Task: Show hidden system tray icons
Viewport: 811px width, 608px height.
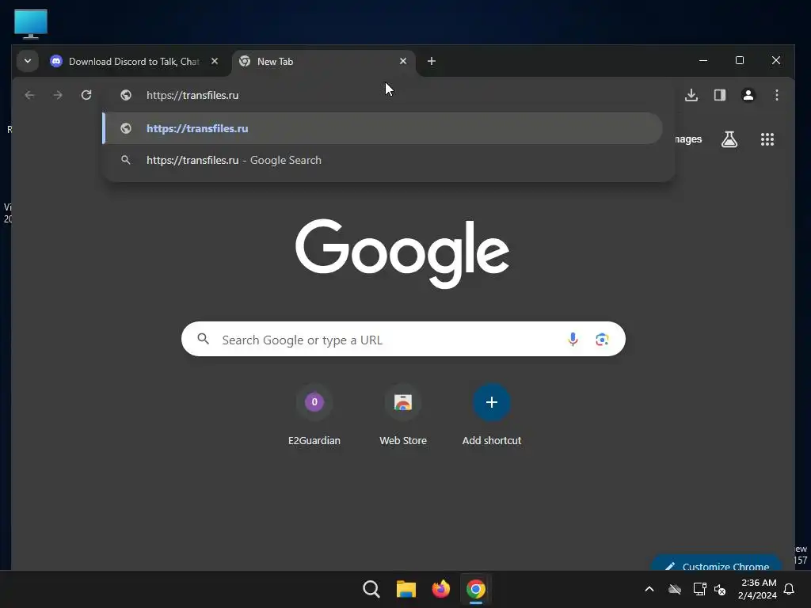Action: click(x=649, y=589)
